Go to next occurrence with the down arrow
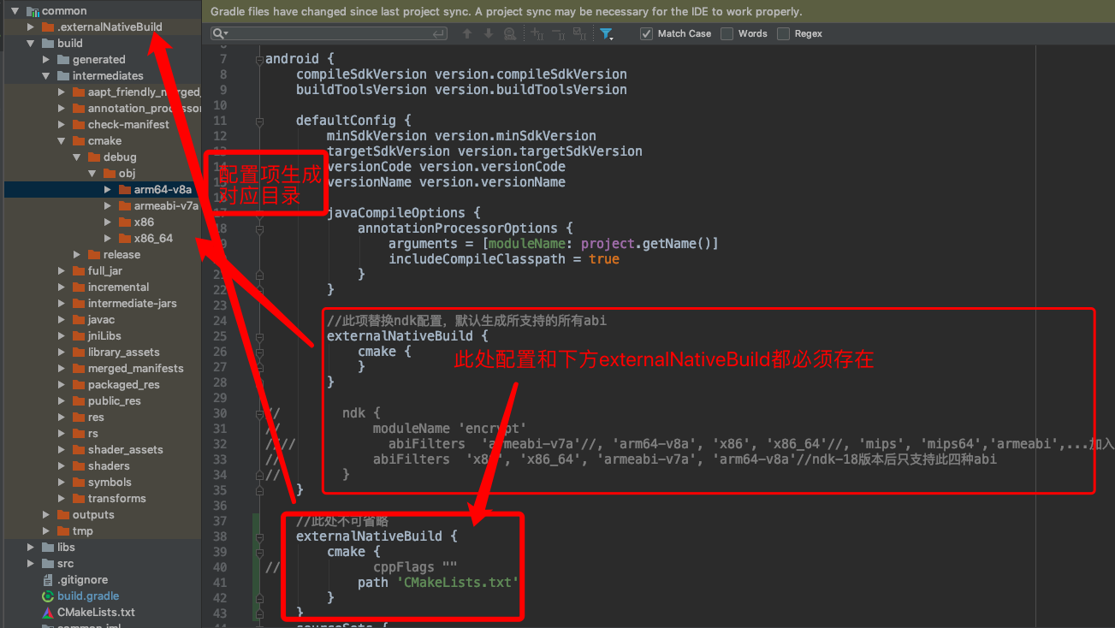The width and height of the screenshot is (1115, 628). (x=488, y=33)
